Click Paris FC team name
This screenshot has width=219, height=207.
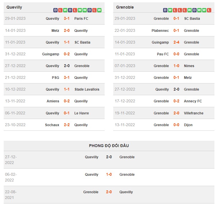click(x=81, y=19)
